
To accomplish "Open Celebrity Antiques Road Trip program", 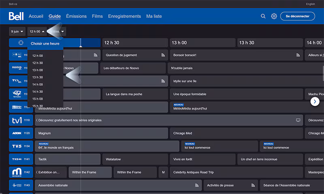I will (237, 172).
